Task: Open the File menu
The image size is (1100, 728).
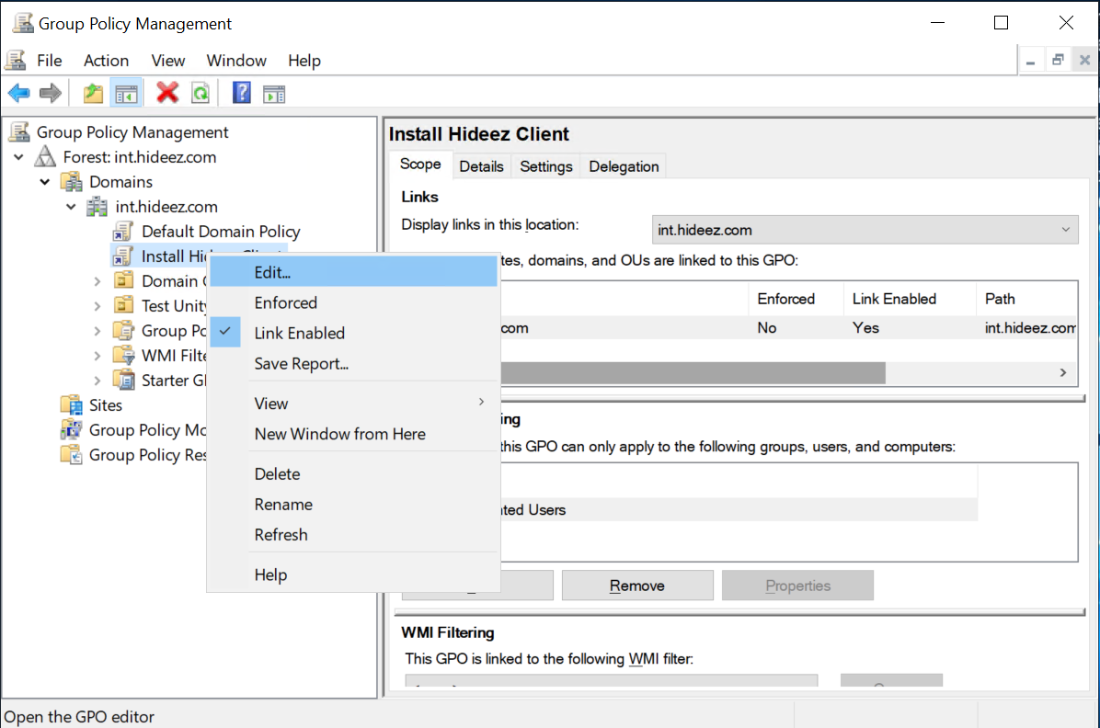Action: tap(49, 61)
